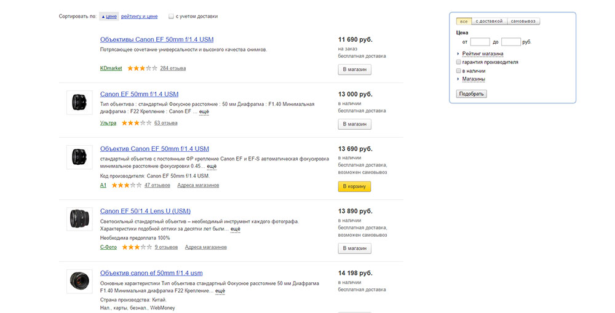This screenshot has height=313, width=615.
Task: Click the '14 198 руб.' price text
Action: (x=355, y=273)
